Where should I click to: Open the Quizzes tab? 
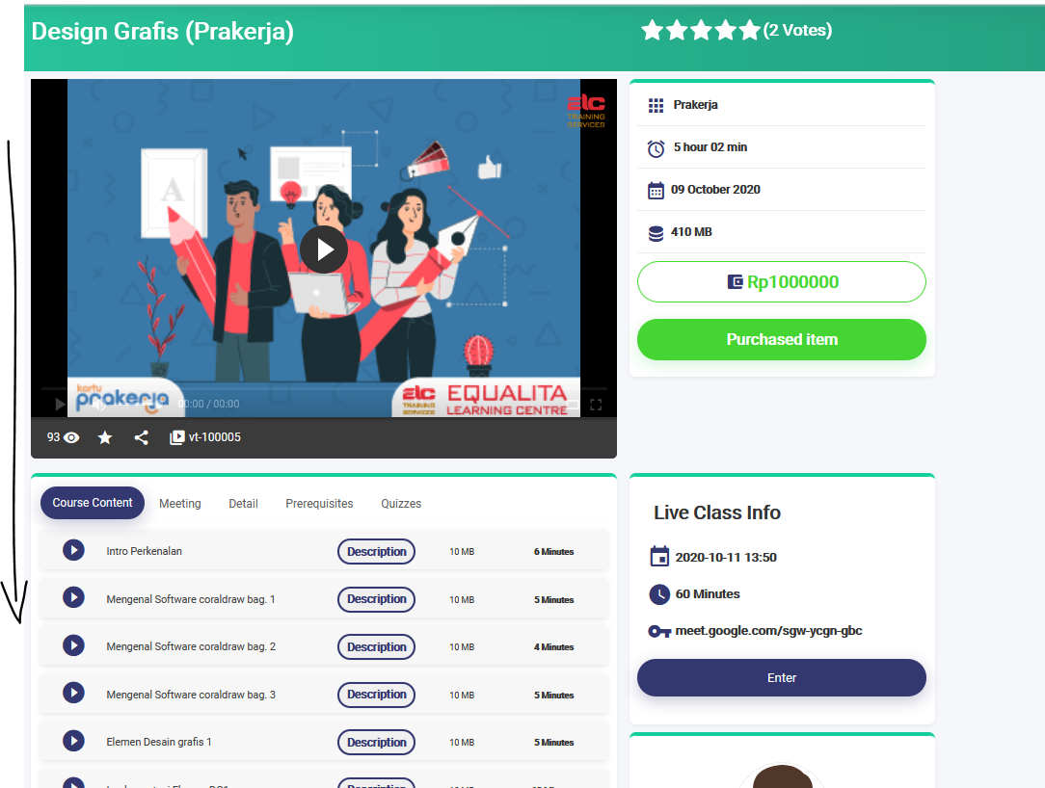click(401, 503)
